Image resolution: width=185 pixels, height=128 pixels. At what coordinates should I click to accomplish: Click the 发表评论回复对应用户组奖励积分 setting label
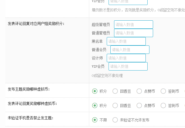point(36,24)
